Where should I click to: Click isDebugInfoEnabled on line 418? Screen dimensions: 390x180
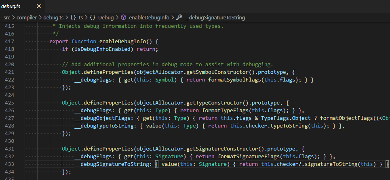click(x=103, y=49)
